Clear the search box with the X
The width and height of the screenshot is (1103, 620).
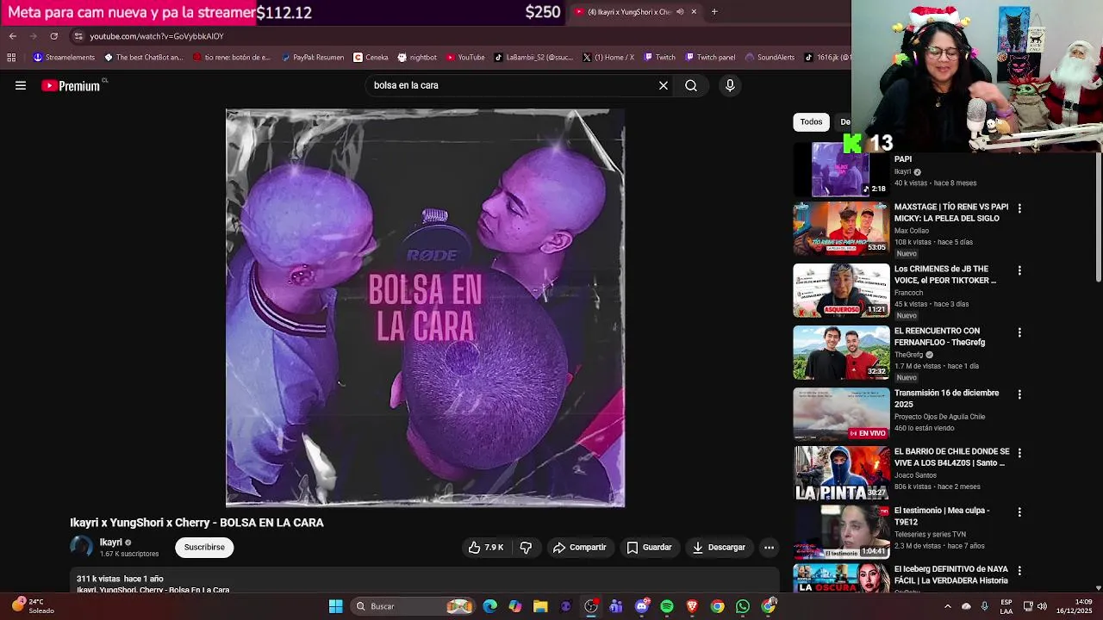[664, 85]
